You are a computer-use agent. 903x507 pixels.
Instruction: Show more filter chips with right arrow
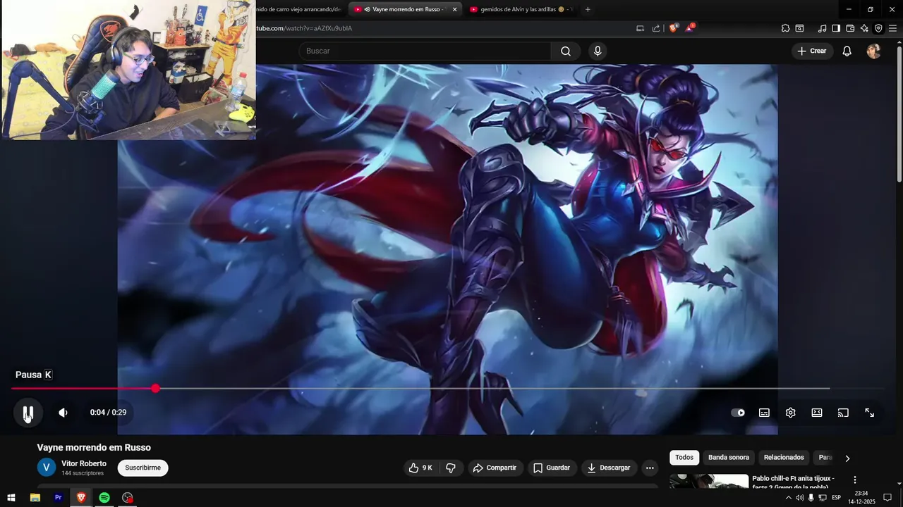click(847, 458)
